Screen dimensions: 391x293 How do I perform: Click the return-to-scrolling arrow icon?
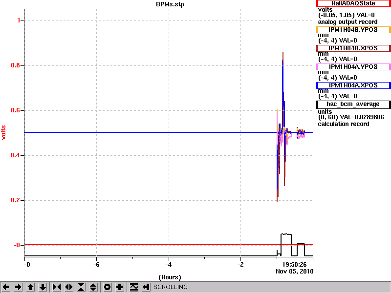(146, 287)
